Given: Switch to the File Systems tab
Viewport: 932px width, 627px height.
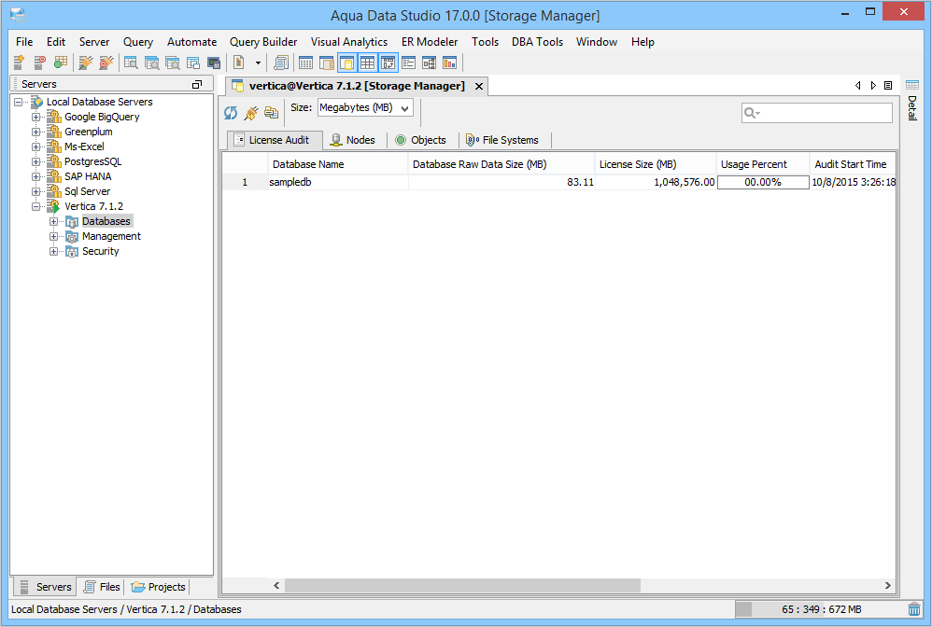Looking at the screenshot, I should (x=503, y=140).
